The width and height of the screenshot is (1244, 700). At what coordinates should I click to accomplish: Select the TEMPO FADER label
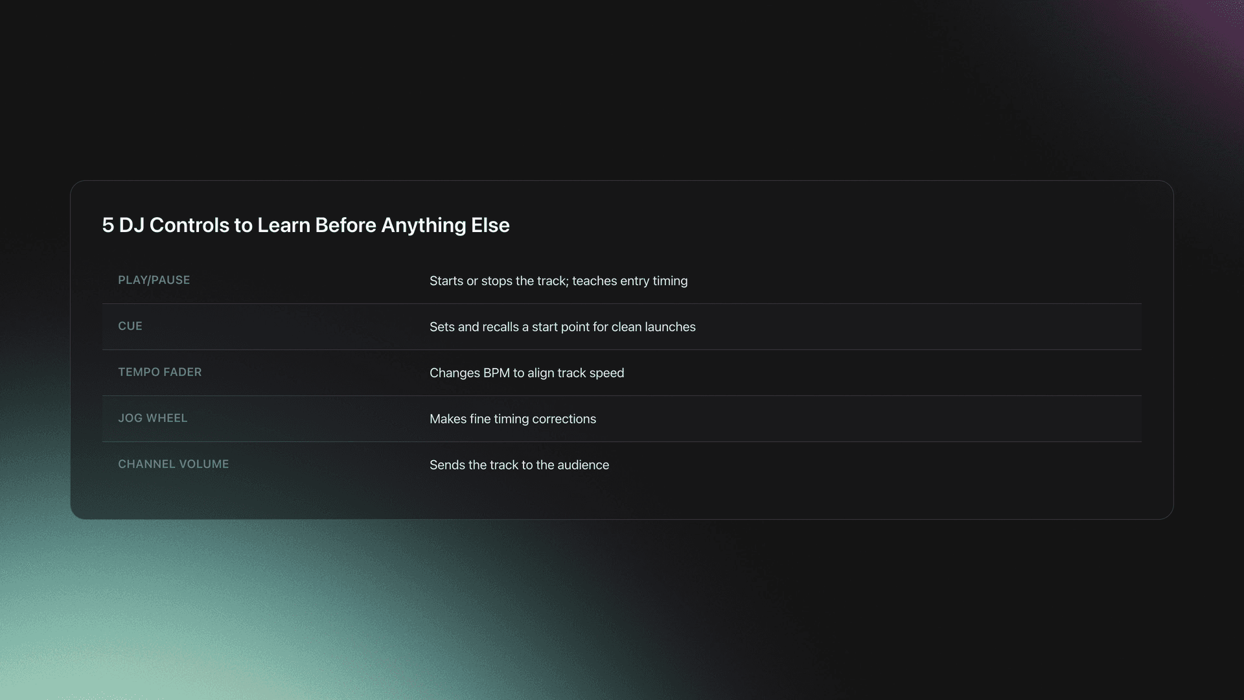(159, 372)
